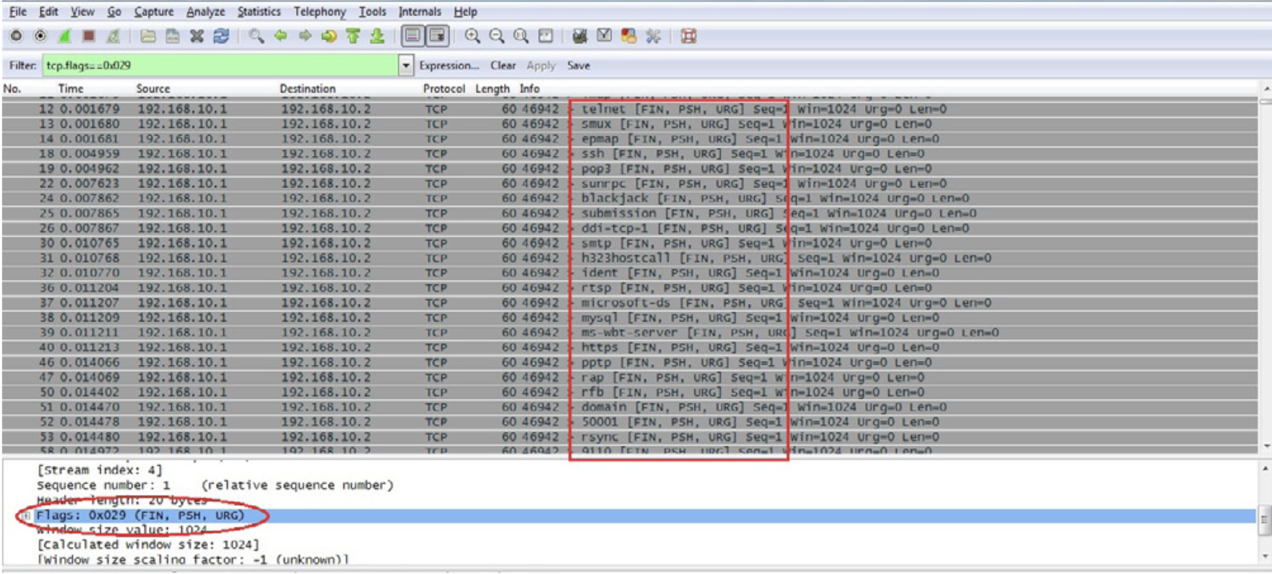This screenshot has width=1272, height=574.
Task: Toggle auto scroll in live capture
Action: 437,36
